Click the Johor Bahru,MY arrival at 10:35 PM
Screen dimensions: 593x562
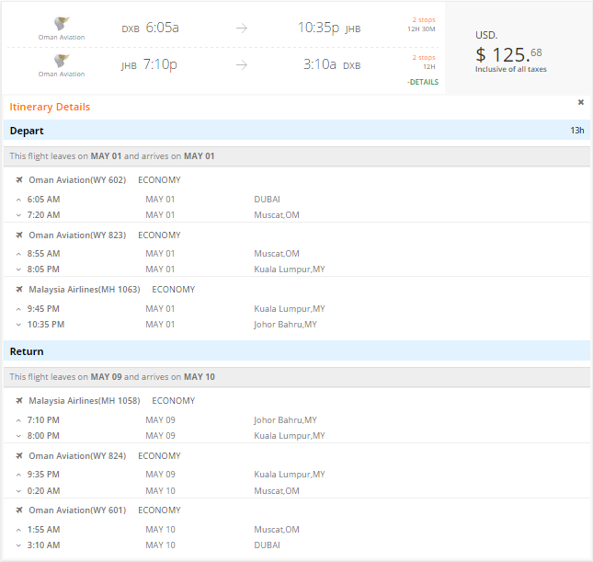[x=285, y=325]
